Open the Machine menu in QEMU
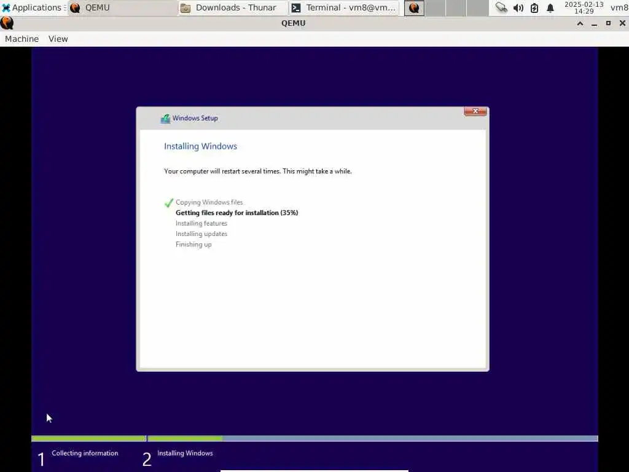Image resolution: width=629 pixels, height=472 pixels. [x=21, y=39]
